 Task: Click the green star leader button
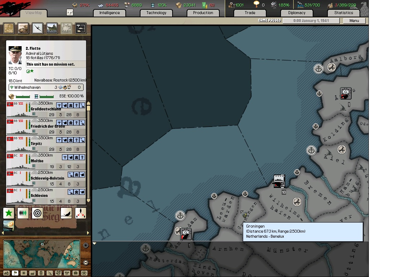click(9, 213)
